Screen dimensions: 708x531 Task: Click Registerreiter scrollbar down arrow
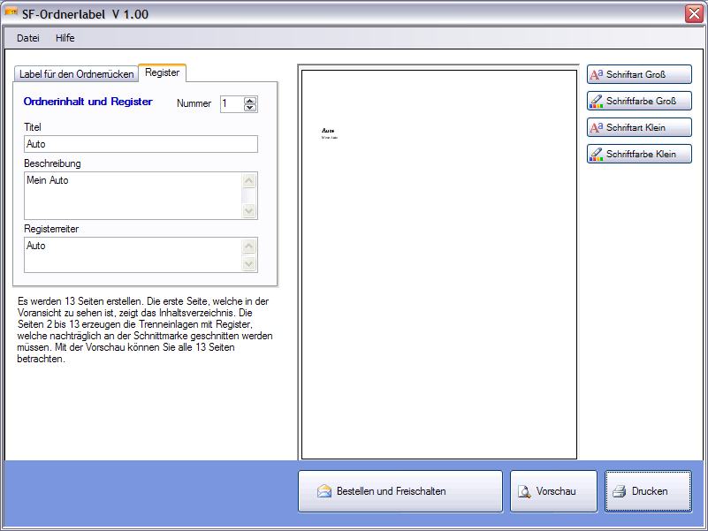(x=249, y=263)
